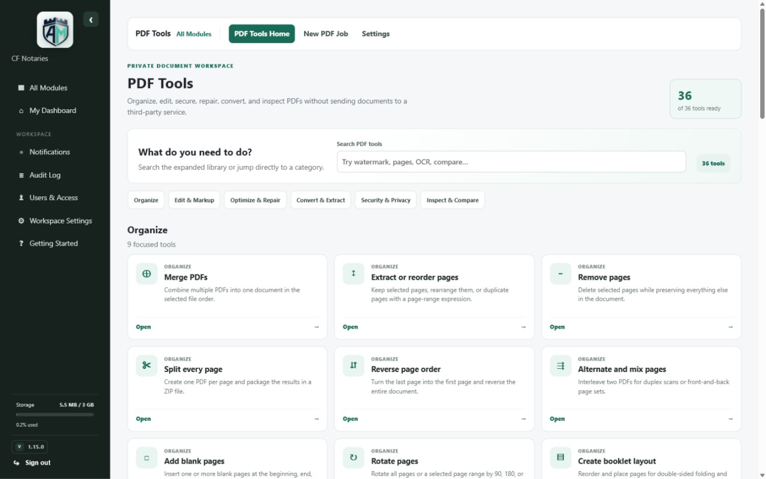Jump to the Convert & Extract category

tap(320, 200)
